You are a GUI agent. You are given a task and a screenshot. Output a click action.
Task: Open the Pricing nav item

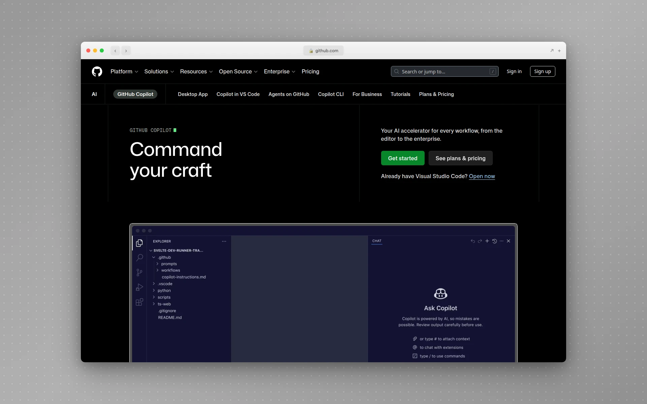click(310, 71)
